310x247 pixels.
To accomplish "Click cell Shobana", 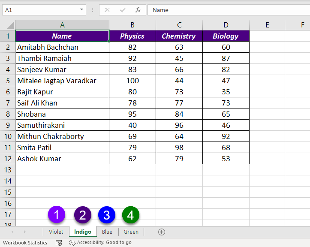I will pyautogui.click(x=62, y=114).
